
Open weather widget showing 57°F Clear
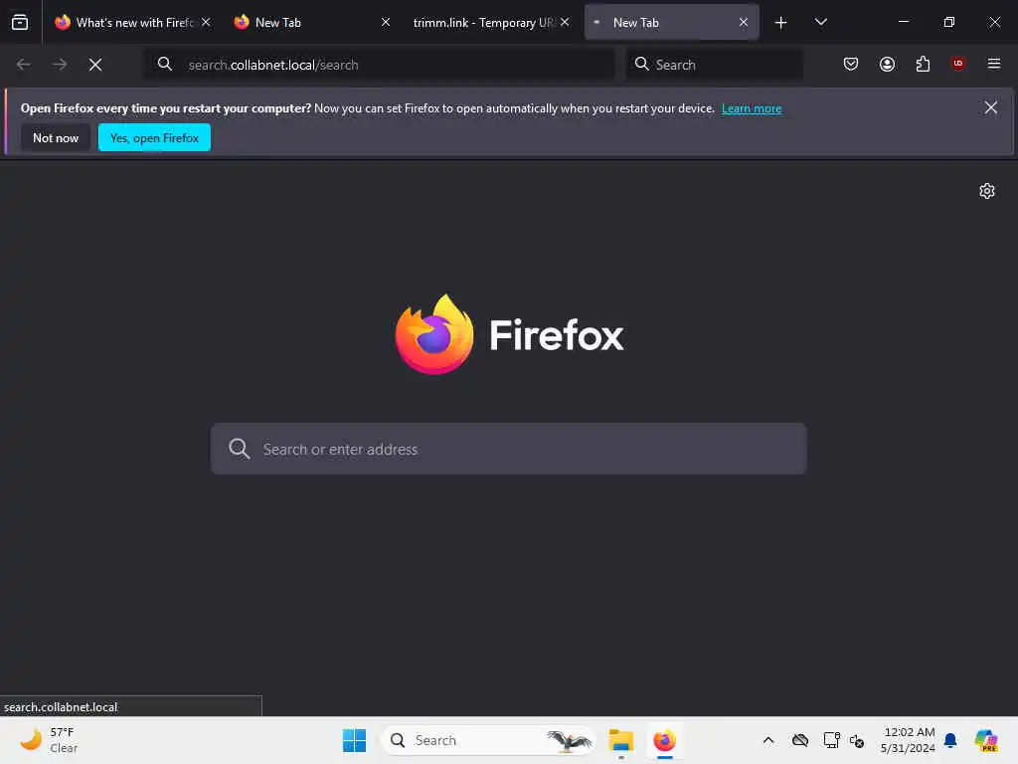49,740
